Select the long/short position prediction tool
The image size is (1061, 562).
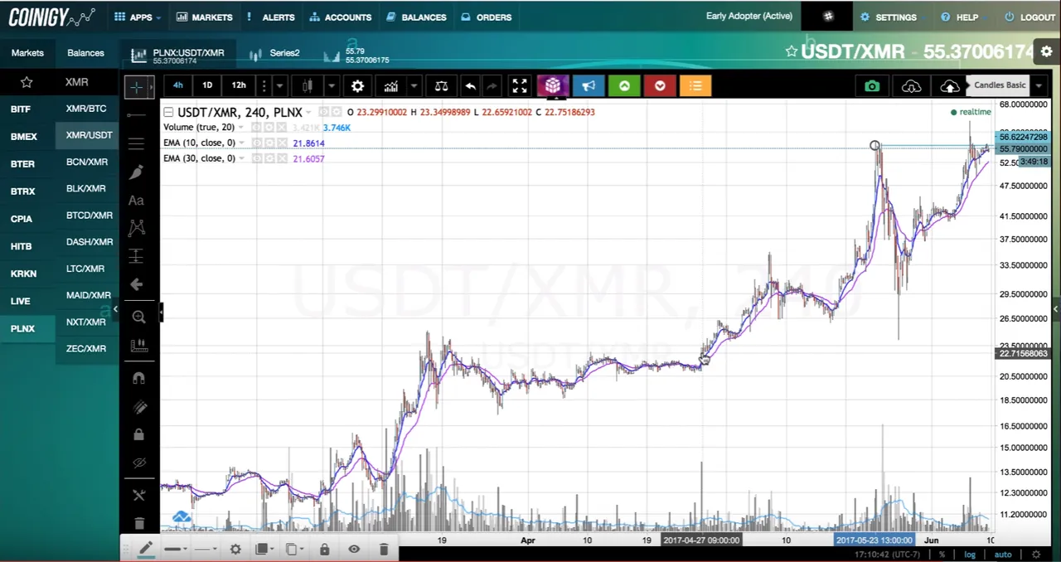[x=138, y=256]
